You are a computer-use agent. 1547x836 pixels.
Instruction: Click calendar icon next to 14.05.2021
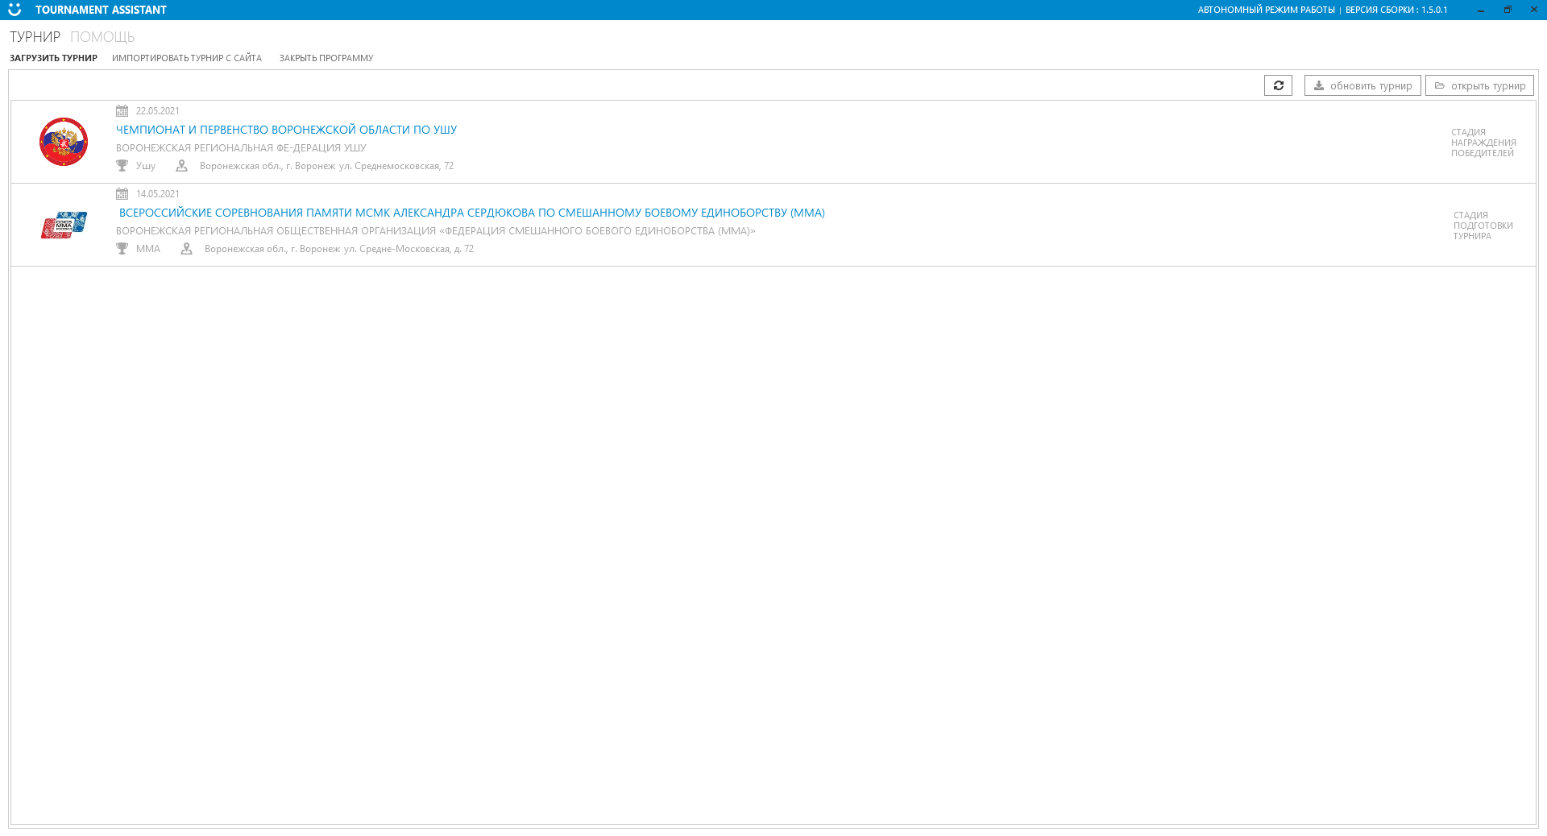pos(122,194)
